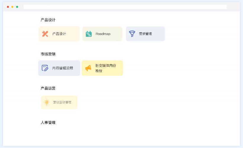Select the 人事管理 section heading

48,123
